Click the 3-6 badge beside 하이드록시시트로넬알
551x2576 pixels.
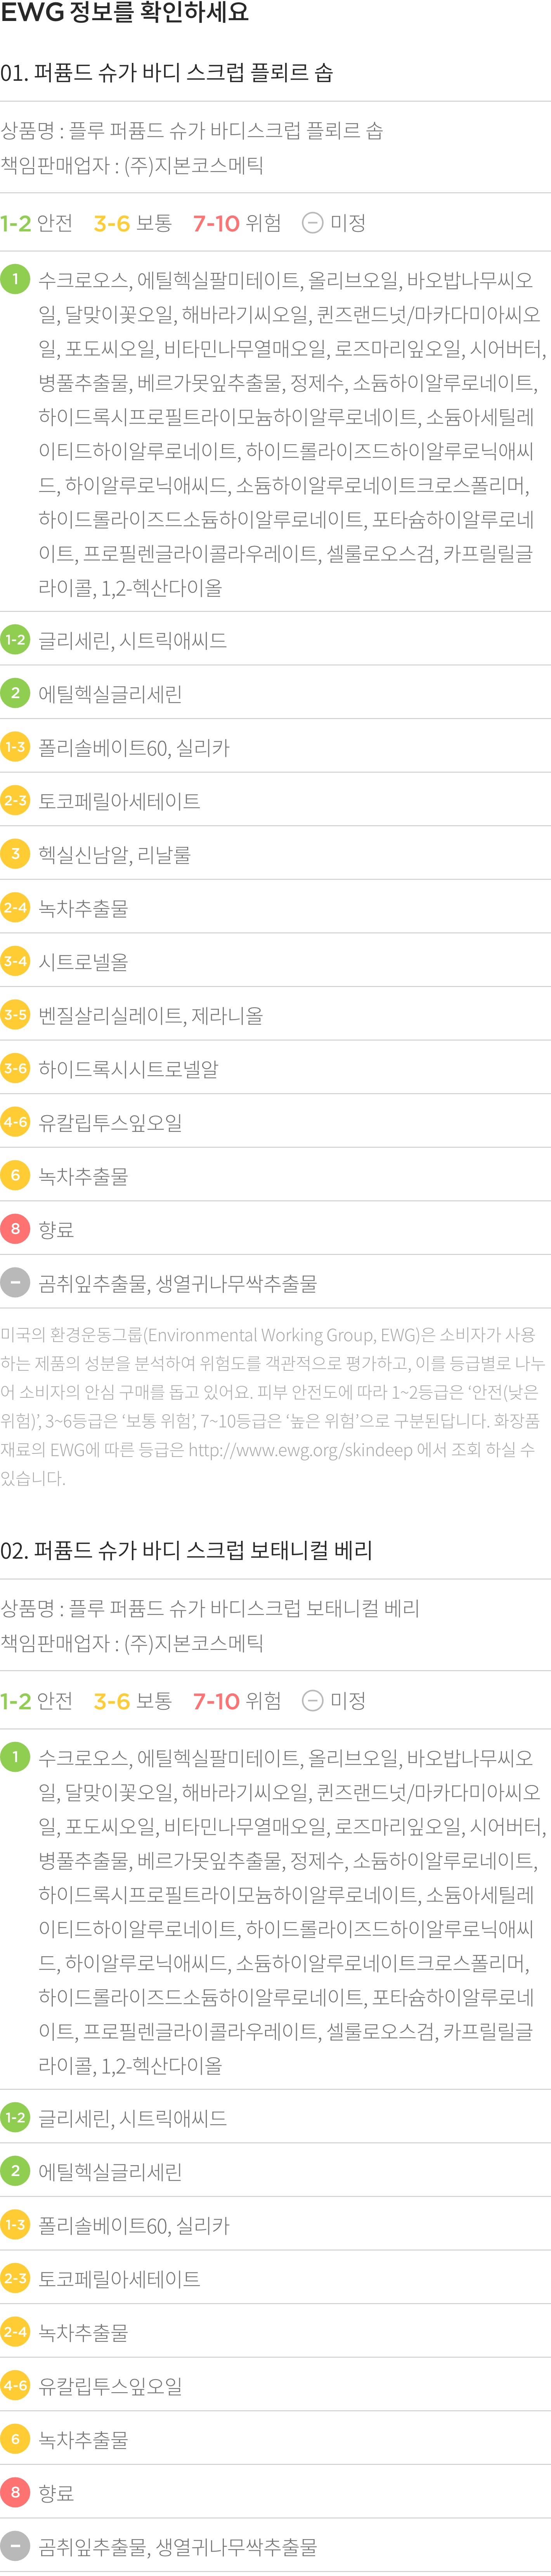[15, 1068]
